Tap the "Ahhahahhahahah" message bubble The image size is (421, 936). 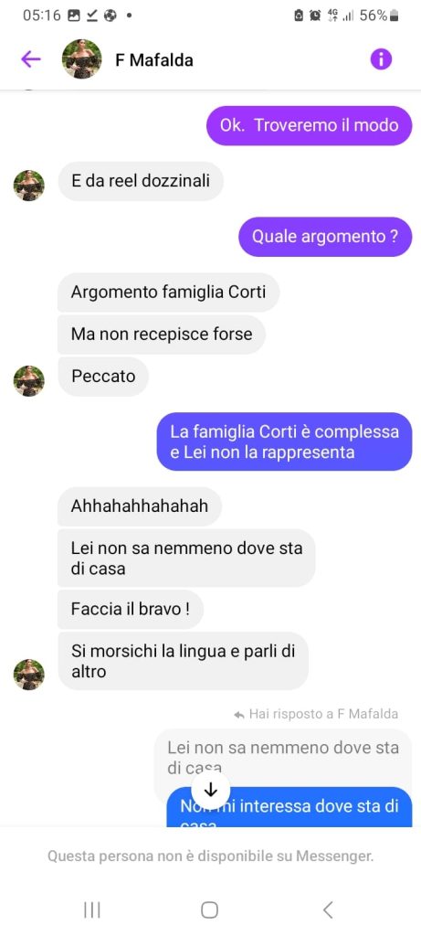point(140,506)
